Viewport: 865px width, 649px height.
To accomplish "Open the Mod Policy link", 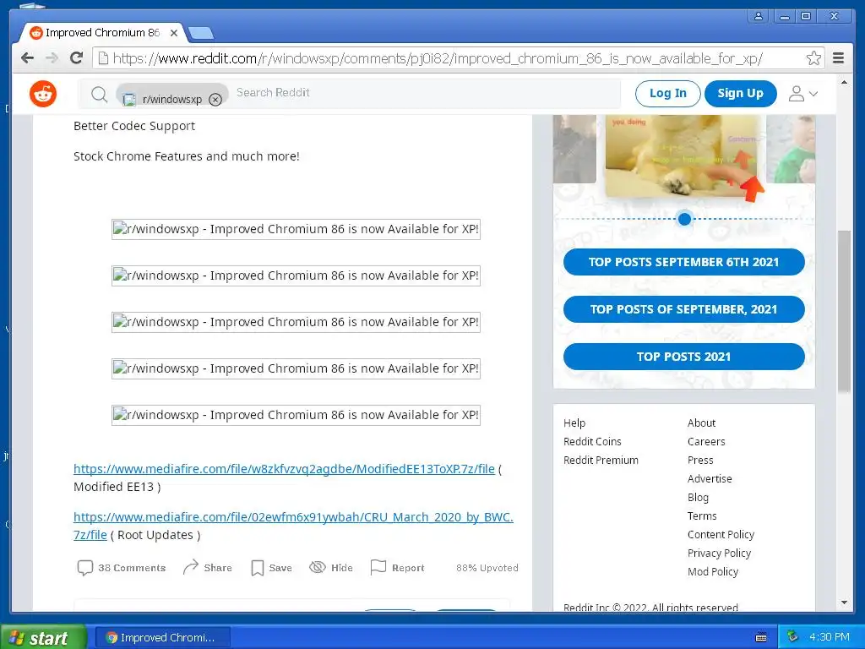I will point(713,572).
